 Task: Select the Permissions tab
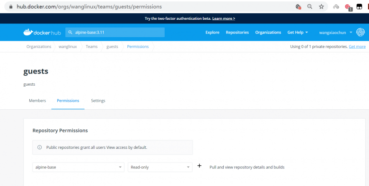point(68,100)
